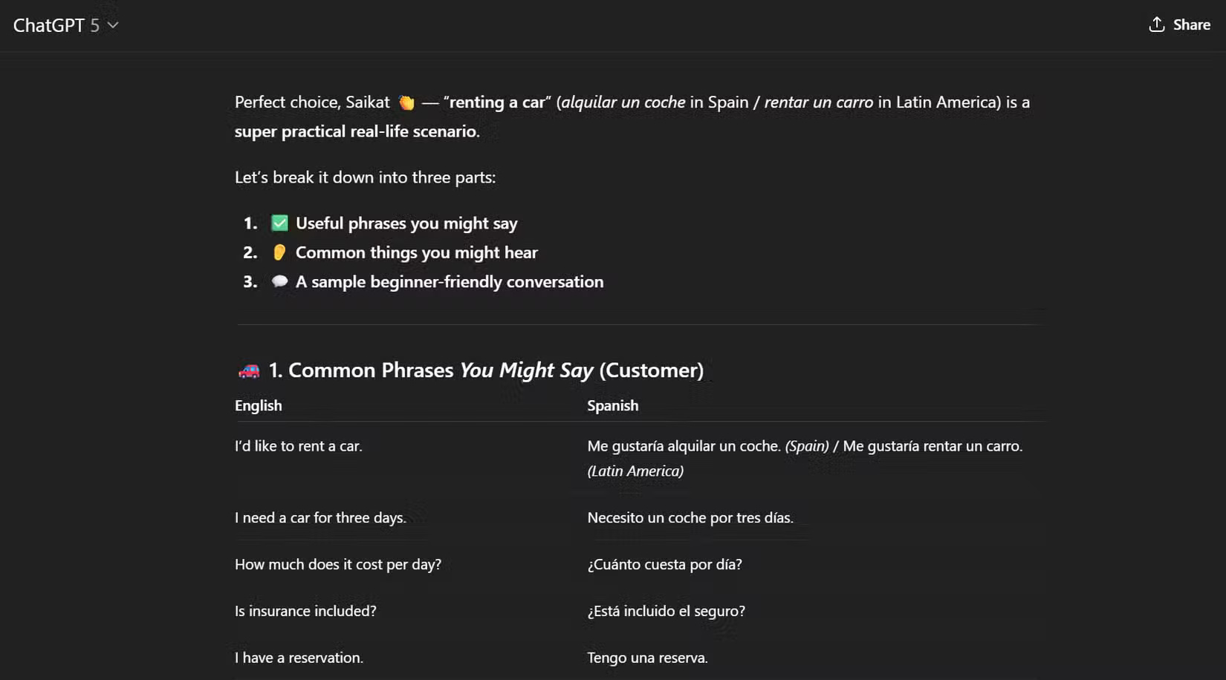Click "Necesito un coche por tres días." cell

(690, 517)
